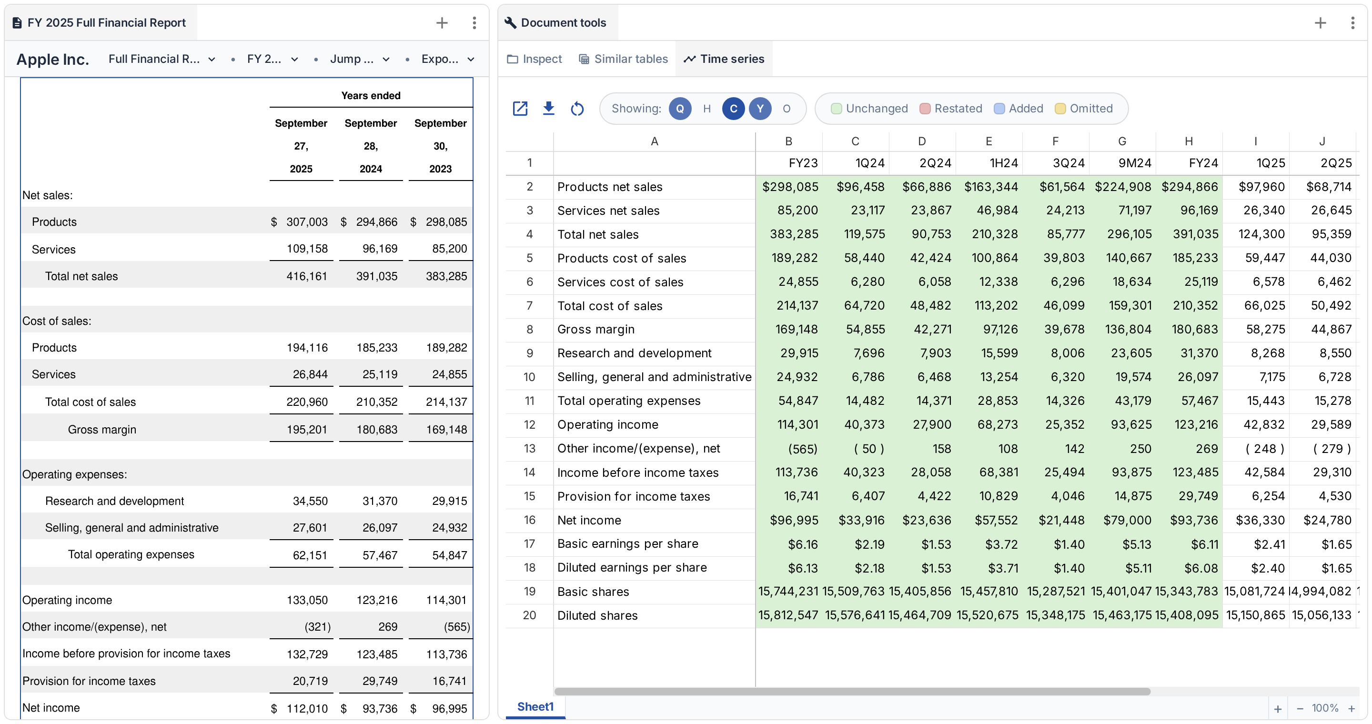Click the Apple Inc. company name
The width and height of the screenshot is (1372, 724).
tap(53, 59)
